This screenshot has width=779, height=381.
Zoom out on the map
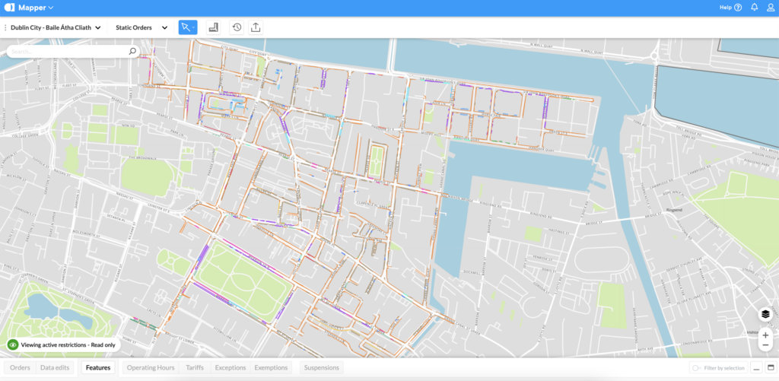[x=765, y=346]
